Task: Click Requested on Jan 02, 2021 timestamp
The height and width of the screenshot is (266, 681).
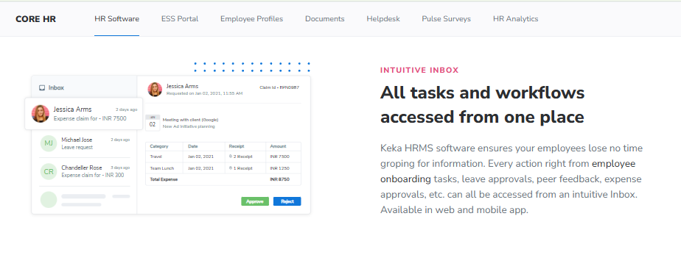Action: pyautogui.click(x=205, y=93)
